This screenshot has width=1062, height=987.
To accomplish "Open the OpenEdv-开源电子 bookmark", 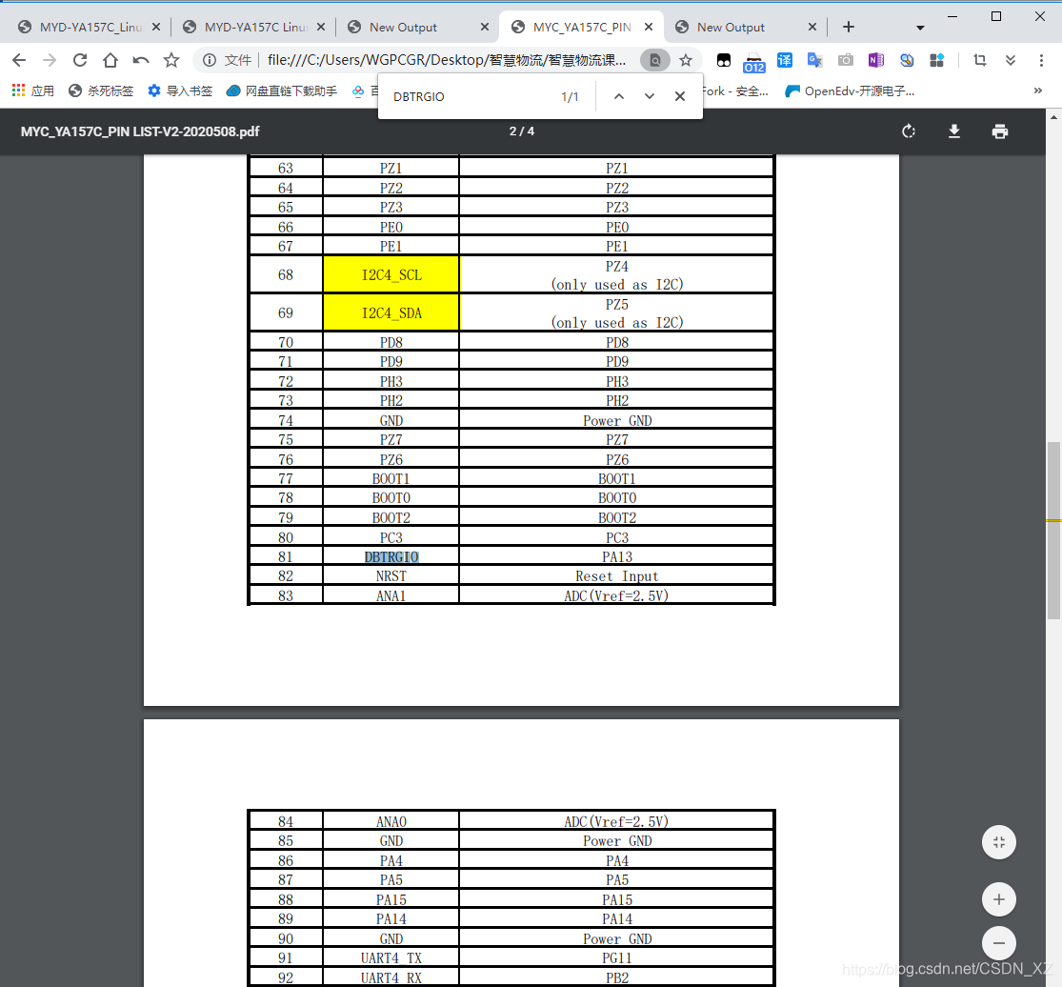I will [850, 91].
